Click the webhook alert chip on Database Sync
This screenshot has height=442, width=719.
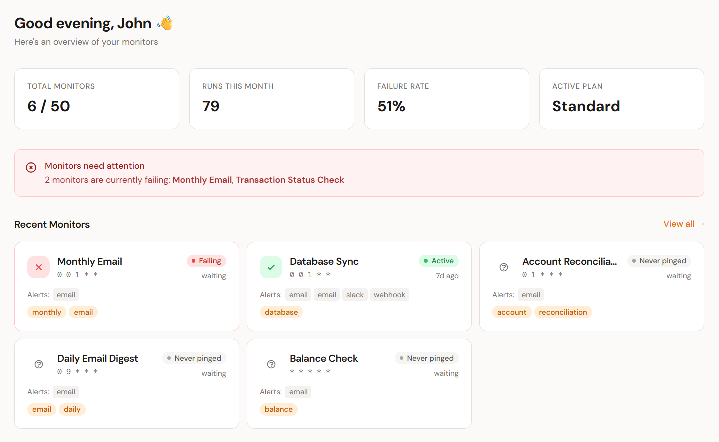click(x=390, y=294)
